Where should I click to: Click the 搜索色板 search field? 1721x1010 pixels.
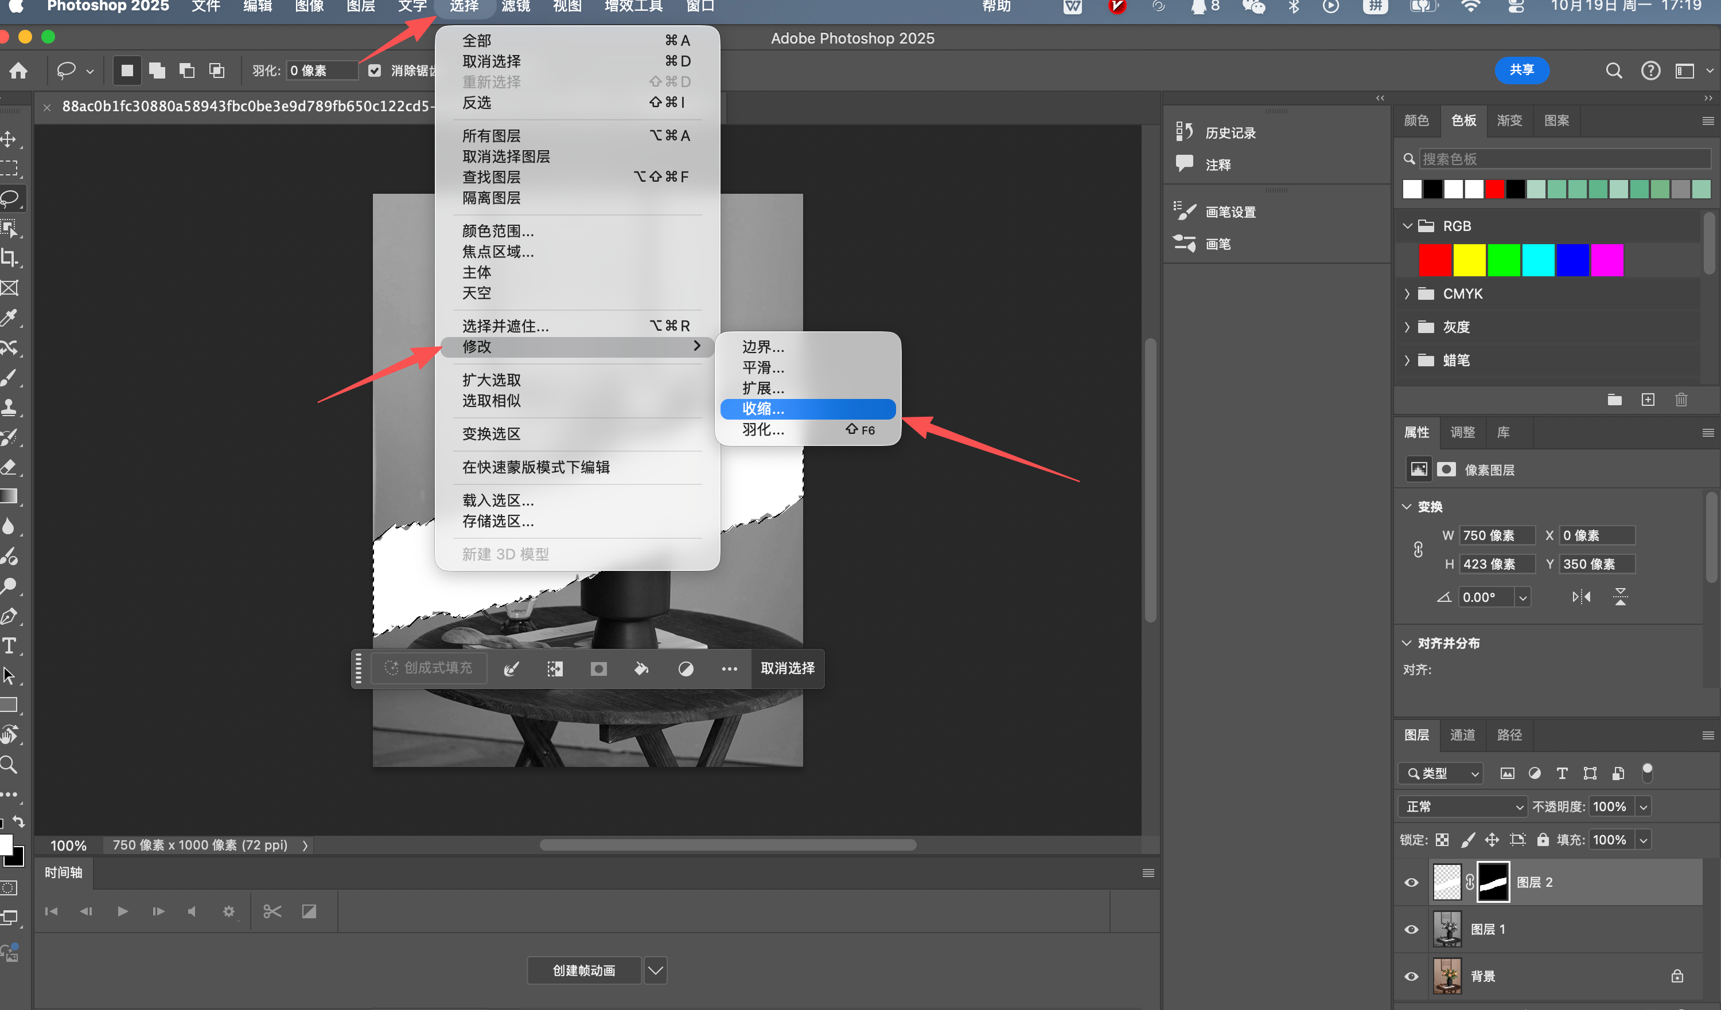point(1564,158)
